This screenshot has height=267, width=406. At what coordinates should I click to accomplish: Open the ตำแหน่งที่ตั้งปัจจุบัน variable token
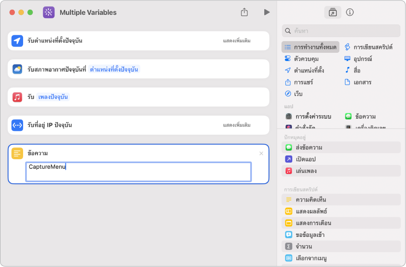point(114,69)
